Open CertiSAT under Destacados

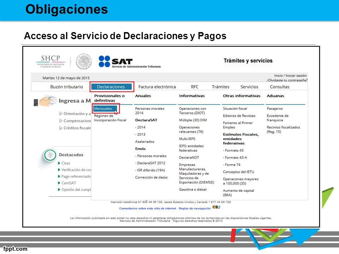69,183
